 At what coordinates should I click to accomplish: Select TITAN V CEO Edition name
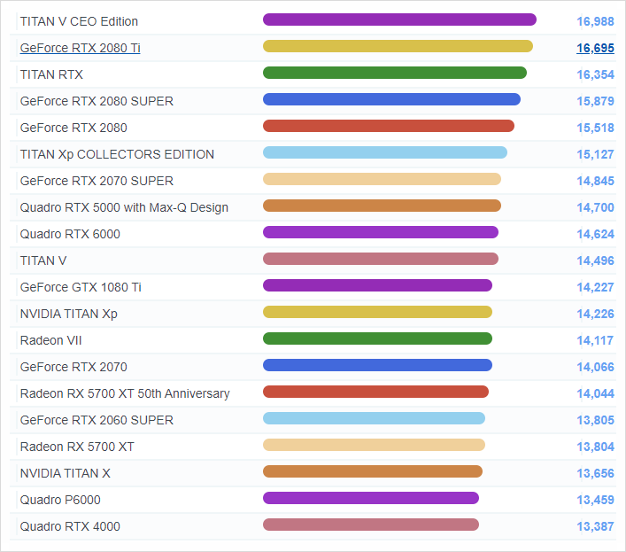[x=79, y=21]
